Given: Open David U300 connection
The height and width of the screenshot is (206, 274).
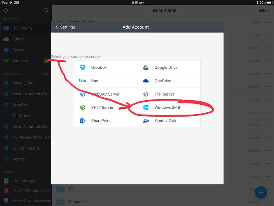Looking at the screenshot, I should 26,83.
